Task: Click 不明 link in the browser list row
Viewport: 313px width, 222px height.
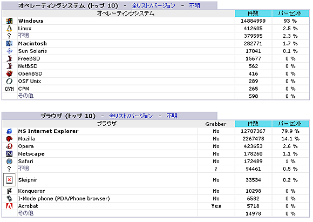Action: pyautogui.click(x=23, y=169)
